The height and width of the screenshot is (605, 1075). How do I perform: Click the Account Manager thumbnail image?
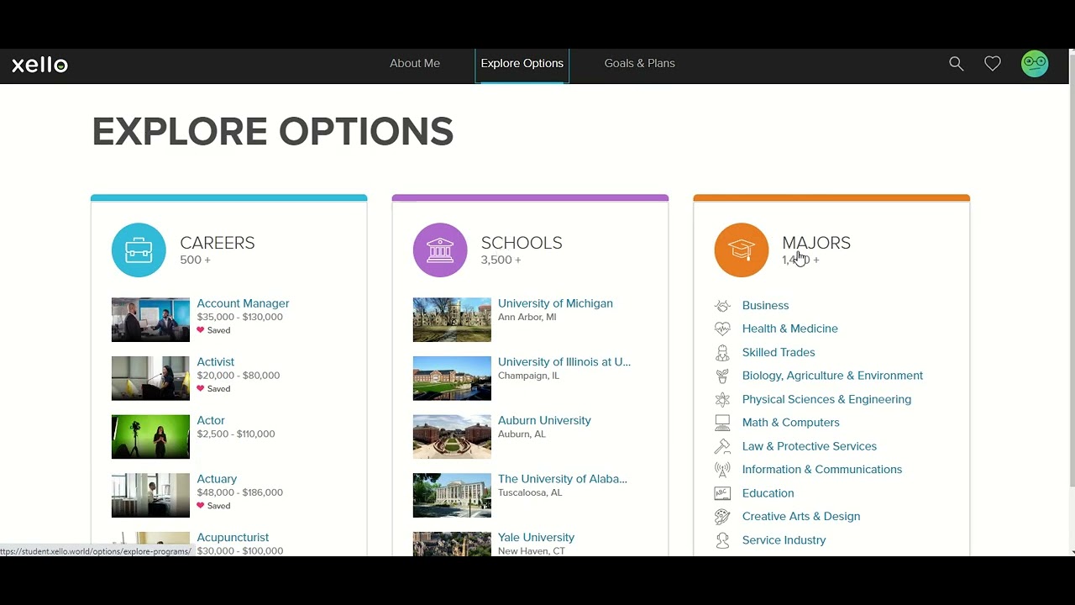coord(150,319)
